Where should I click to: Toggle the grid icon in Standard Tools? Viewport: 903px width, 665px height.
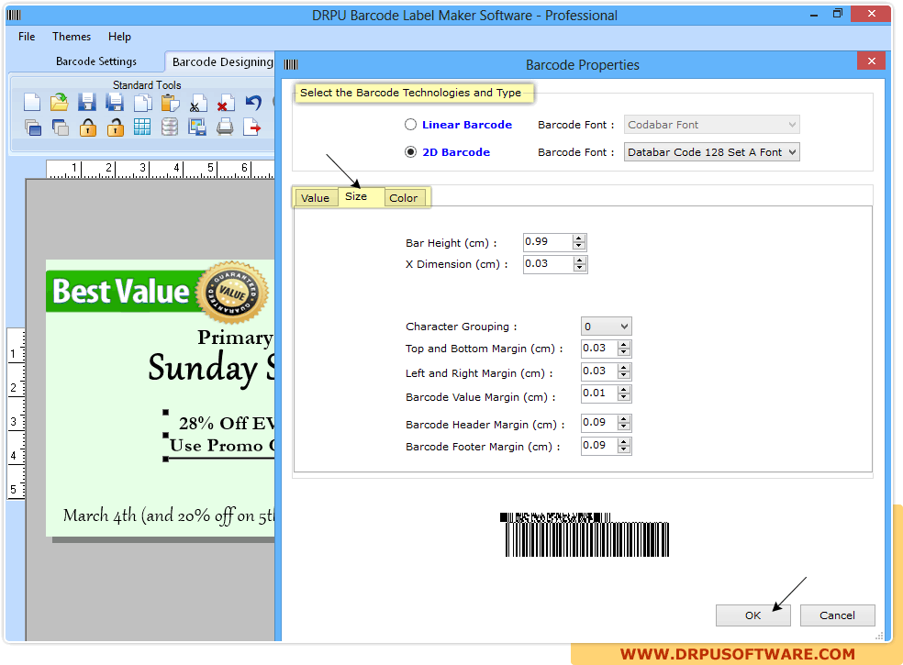pos(142,127)
